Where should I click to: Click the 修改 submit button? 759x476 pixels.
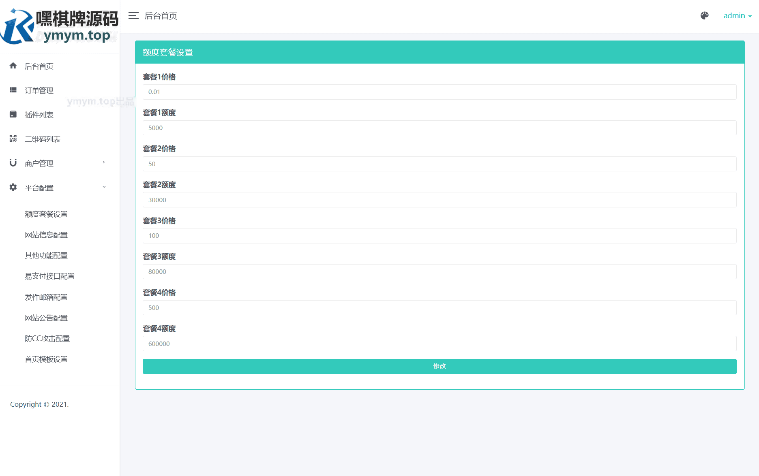[x=440, y=366]
